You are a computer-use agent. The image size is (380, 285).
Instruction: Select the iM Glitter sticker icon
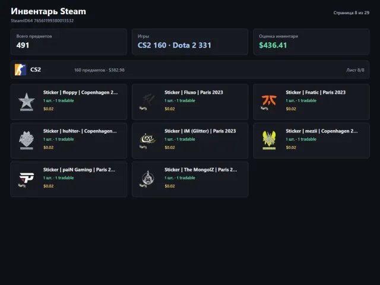point(148,141)
